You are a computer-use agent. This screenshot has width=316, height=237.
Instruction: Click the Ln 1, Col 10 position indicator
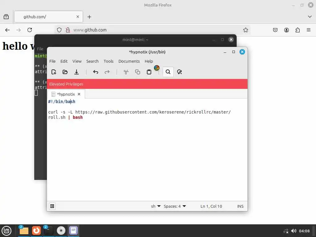coord(211,206)
